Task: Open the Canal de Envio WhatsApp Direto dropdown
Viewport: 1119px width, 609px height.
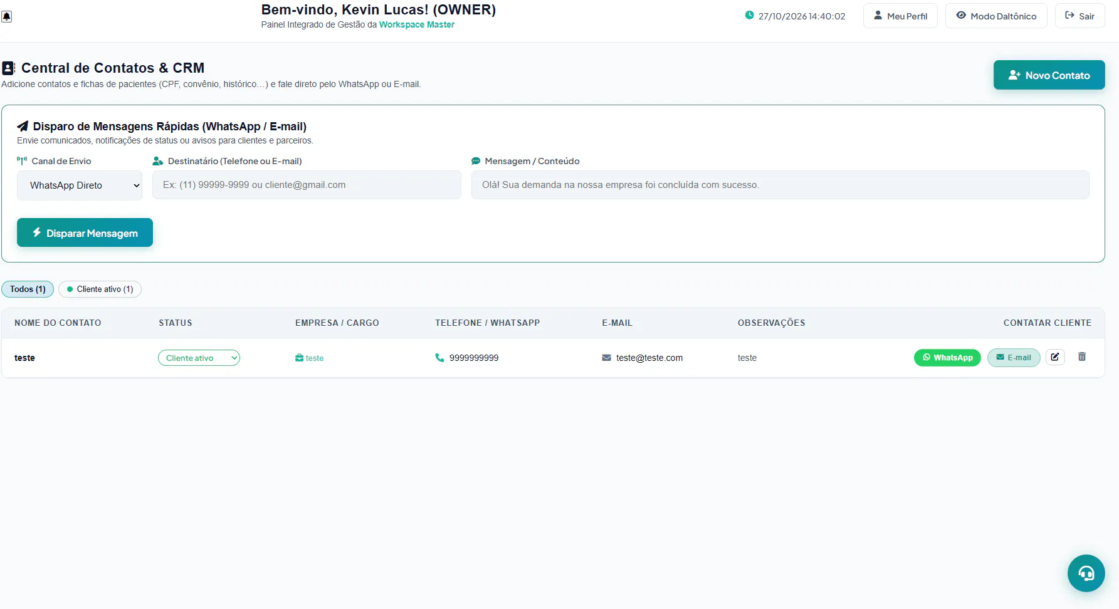Action: coord(80,185)
